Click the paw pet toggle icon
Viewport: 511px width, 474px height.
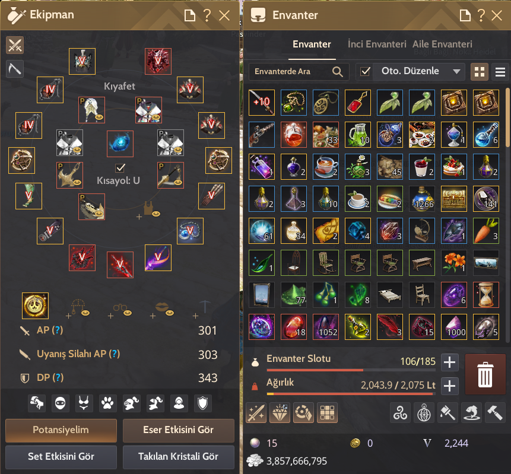coord(107,403)
